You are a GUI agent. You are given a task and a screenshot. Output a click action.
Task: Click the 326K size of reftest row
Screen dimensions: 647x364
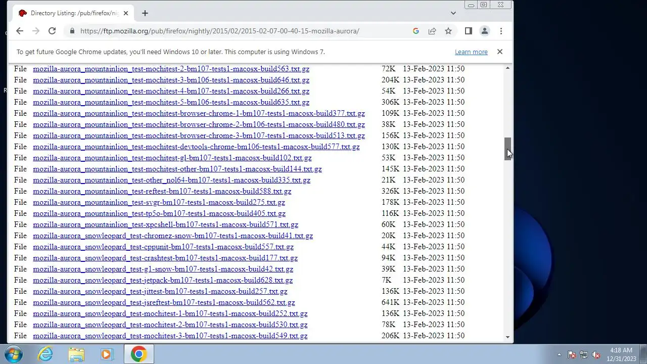click(x=390, y=191)
